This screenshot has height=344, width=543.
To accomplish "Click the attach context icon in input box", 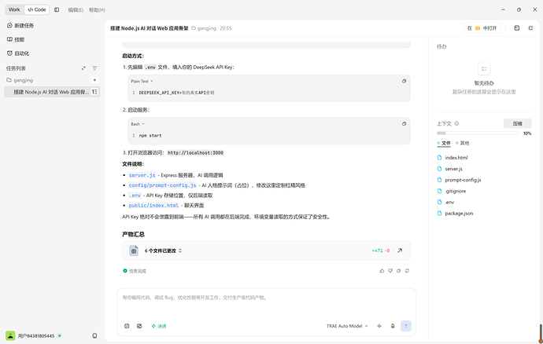I will 139,326.
